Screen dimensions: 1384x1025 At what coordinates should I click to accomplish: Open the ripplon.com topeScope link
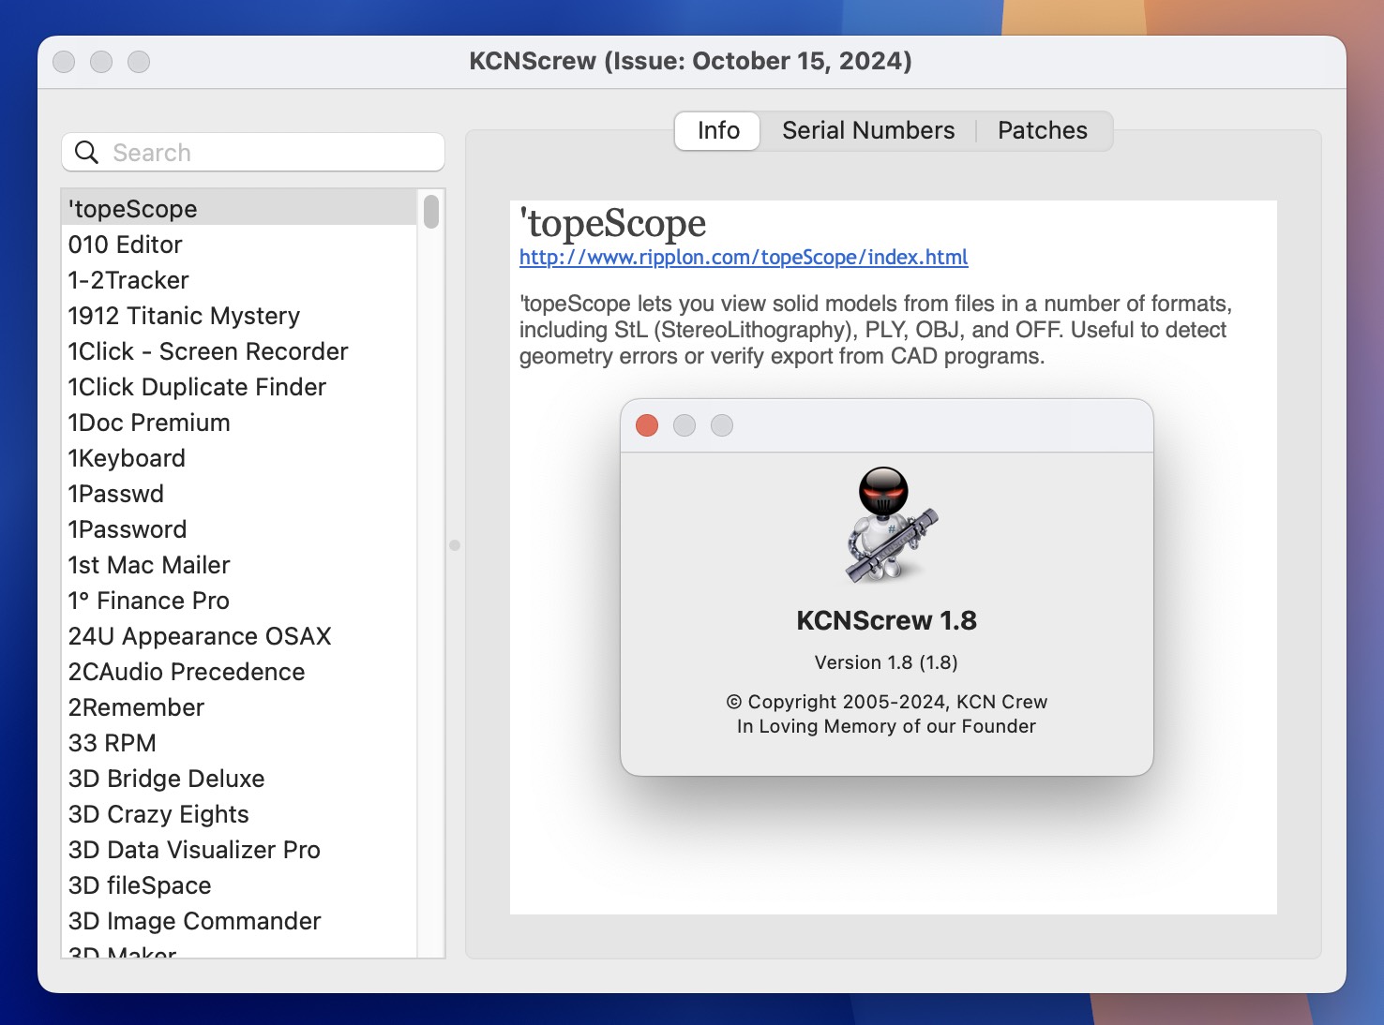point(744,258)
